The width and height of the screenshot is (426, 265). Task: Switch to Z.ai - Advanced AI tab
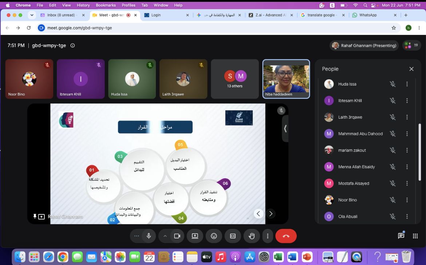coord(271,15)
